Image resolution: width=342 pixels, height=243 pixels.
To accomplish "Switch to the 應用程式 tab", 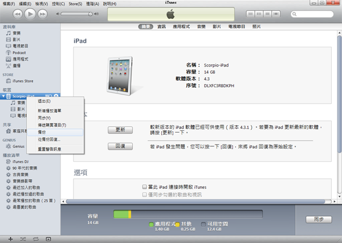I will [x=181, y=27].
